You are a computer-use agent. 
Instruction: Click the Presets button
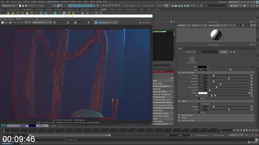pos(223,52)
